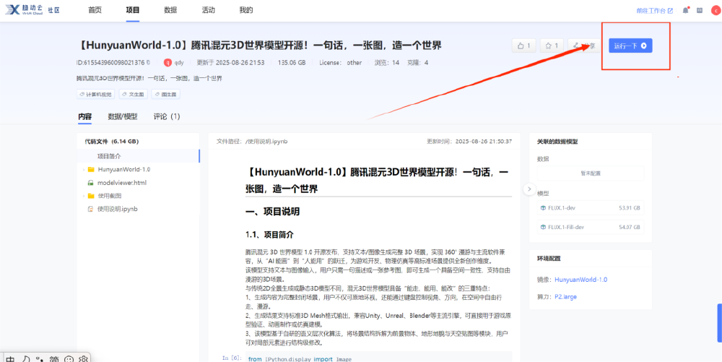Open the FLUX.1-dev model entry
The width and height of the screenshot is (722, 362).
591,207
